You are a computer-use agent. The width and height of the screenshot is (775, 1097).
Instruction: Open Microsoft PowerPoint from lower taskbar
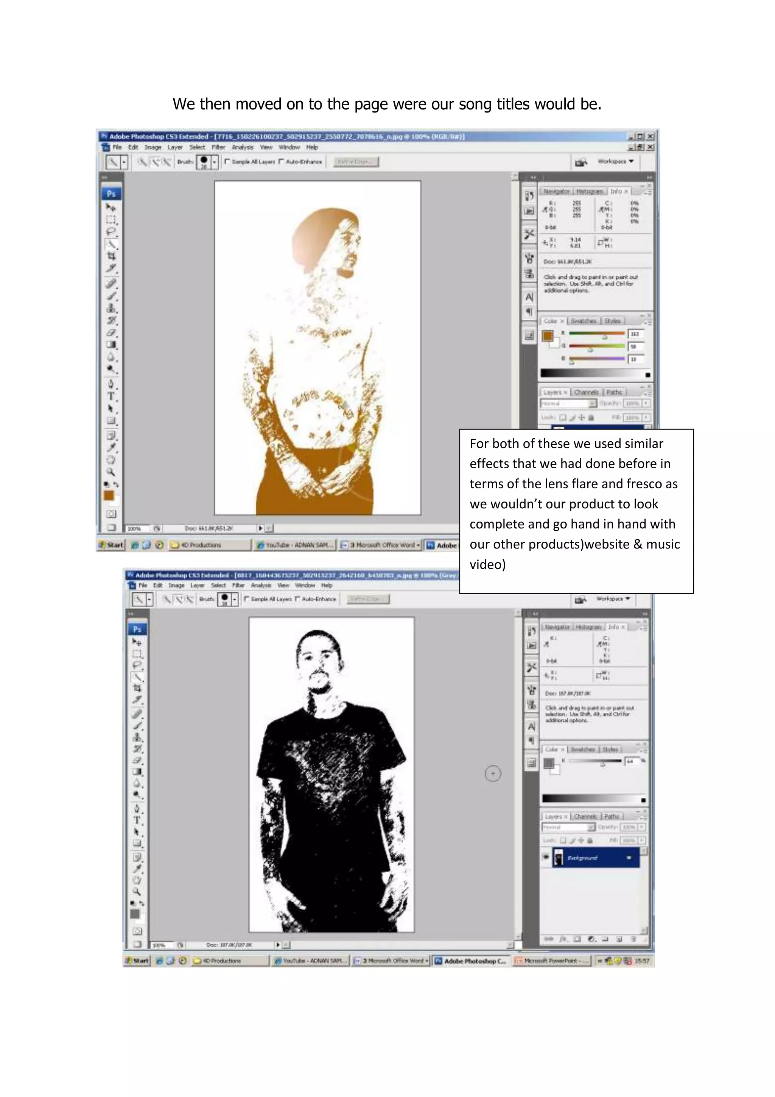point(552,961)
